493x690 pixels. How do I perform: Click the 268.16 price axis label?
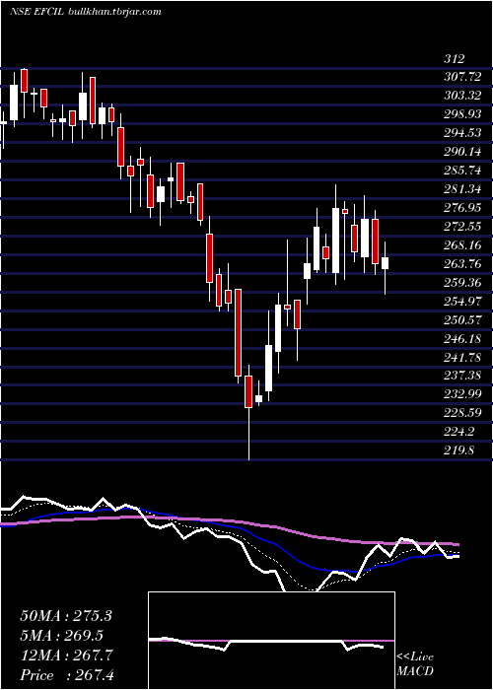[x=463, y=245]
